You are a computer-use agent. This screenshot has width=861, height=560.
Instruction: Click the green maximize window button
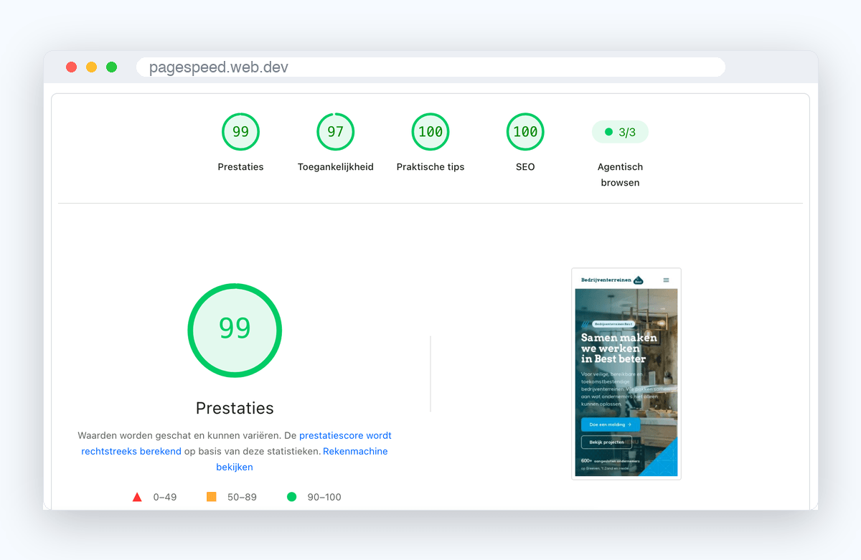tap(111, 67)
